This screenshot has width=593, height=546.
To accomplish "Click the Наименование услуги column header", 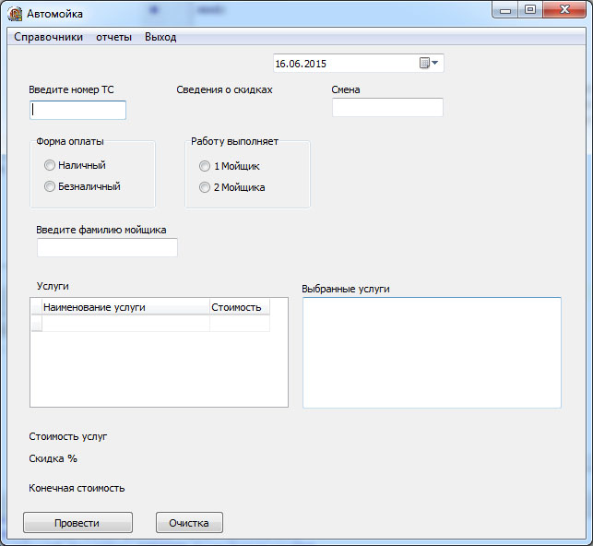I will [x=126, y=307].
